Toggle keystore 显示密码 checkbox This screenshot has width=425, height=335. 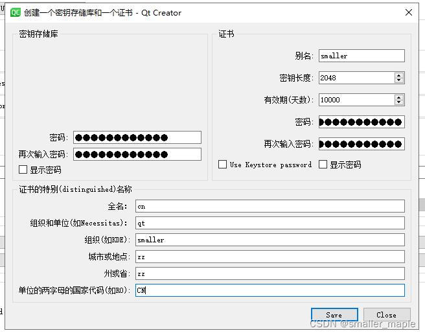click(23, 169)
